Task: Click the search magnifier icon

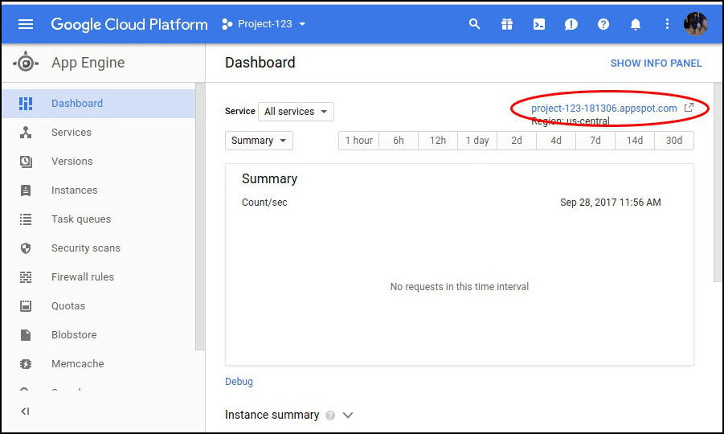Action: [x=474, y=24]
